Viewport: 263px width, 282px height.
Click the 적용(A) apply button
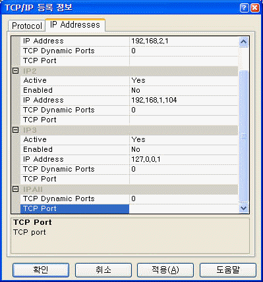[x=165, y=270]
